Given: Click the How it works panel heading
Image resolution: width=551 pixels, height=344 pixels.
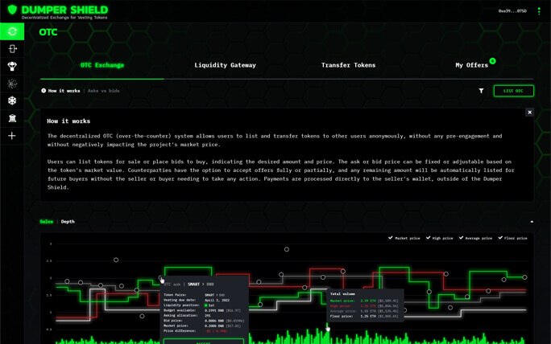Looking at the screenshot, I should click(68, 121).
